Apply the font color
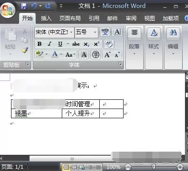188x171 pixels. [x=55, y=55]
